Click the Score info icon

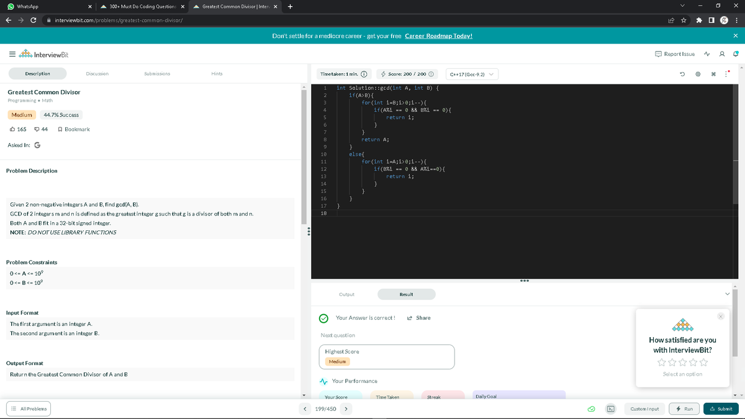click(x=430, y=74)
